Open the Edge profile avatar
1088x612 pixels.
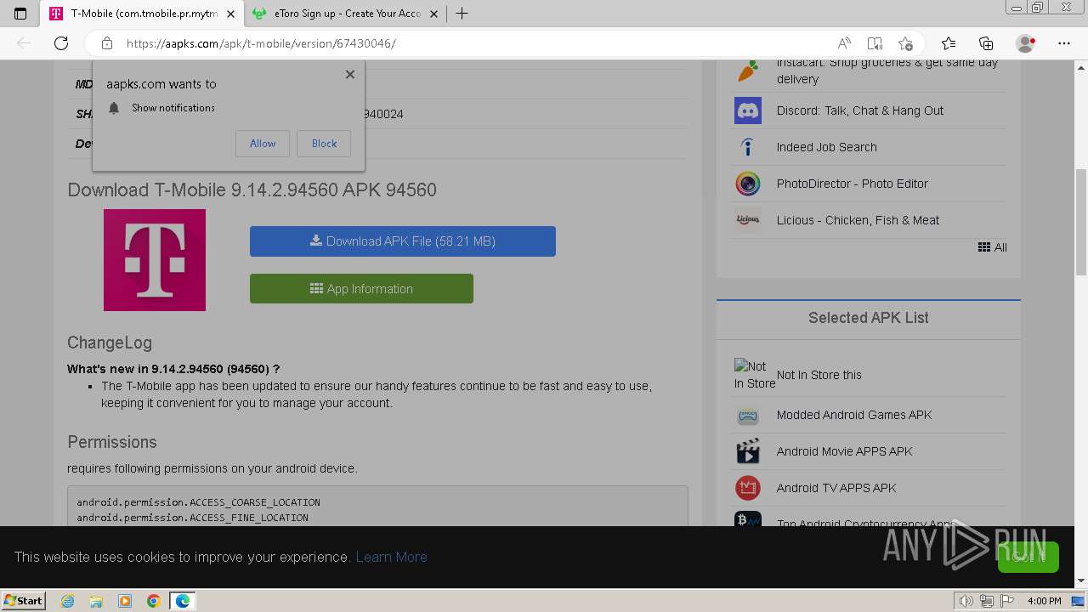click(1026, 43)
